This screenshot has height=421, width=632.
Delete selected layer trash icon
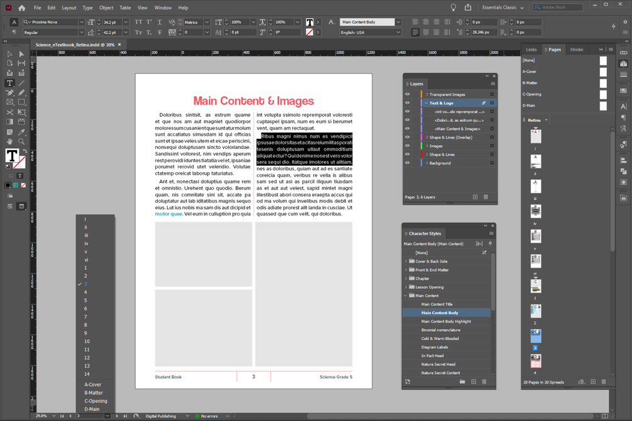click(485, 197)
